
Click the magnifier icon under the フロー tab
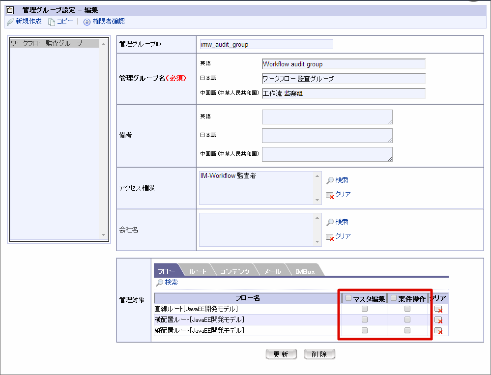(x=159, y=283)
